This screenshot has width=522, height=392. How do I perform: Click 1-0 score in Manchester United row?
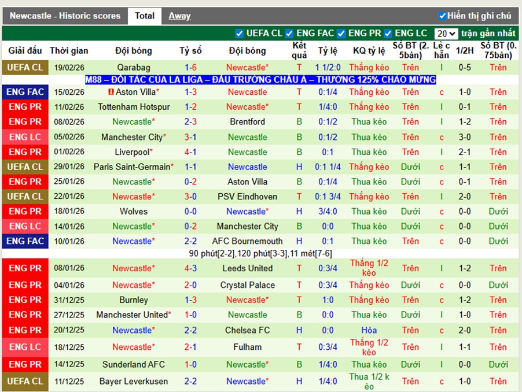pos(191,315)
